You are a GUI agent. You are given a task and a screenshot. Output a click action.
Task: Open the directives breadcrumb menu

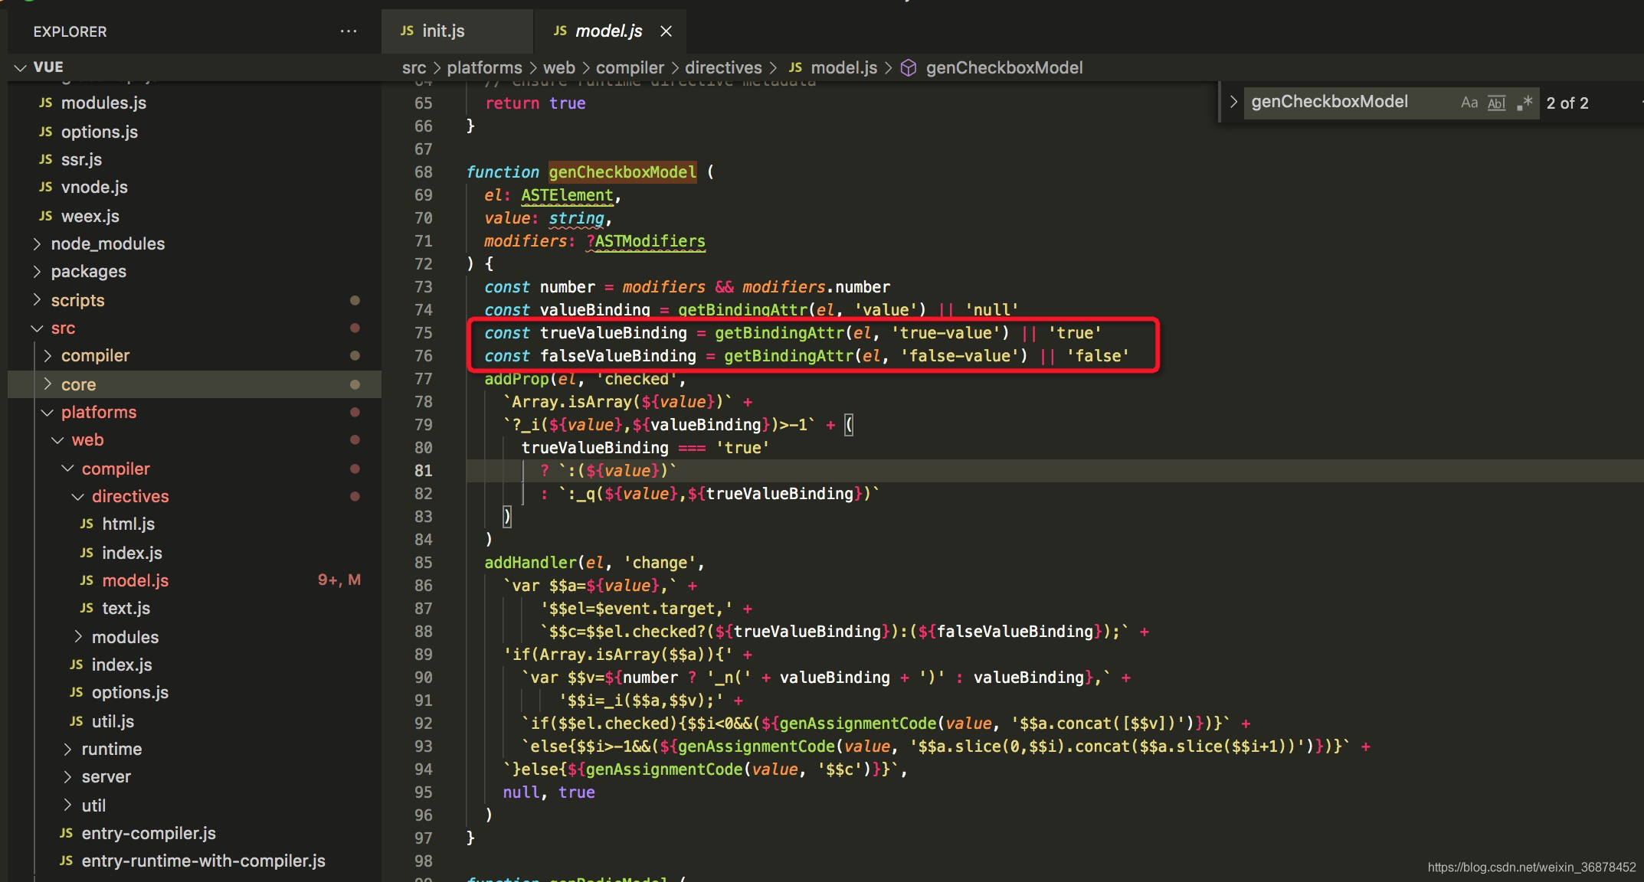[x=723, y=67]
